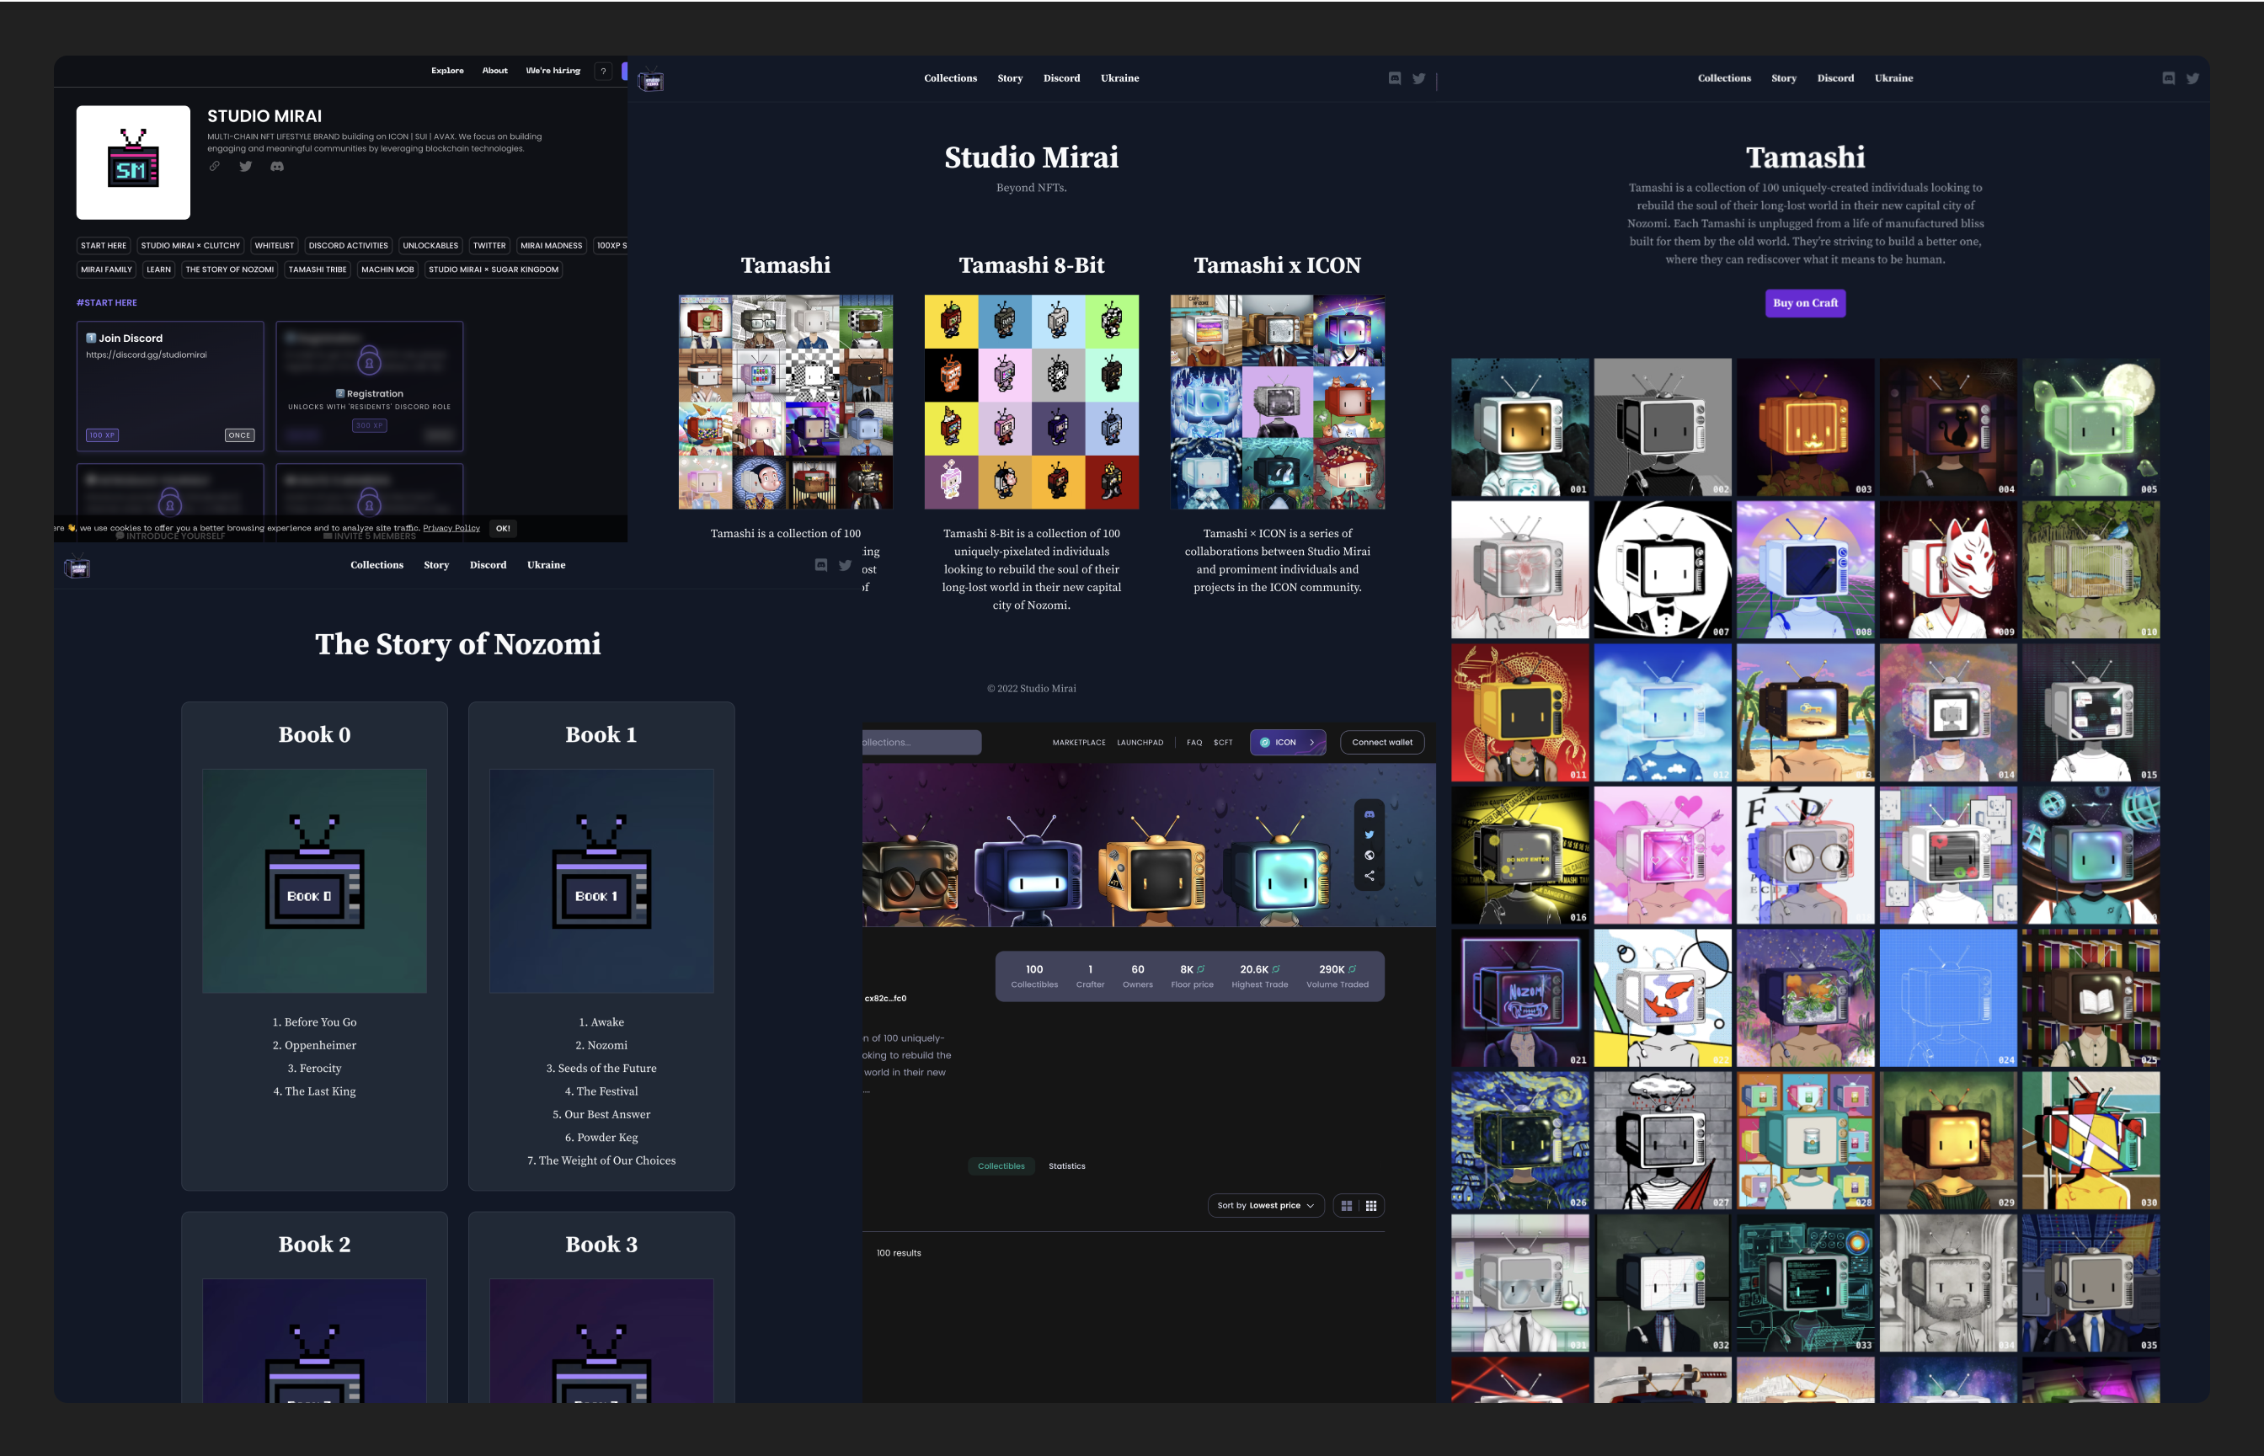Open the question mark help button
The width and height of the screenshot is (2264, 1456).
tap(603, 71)
